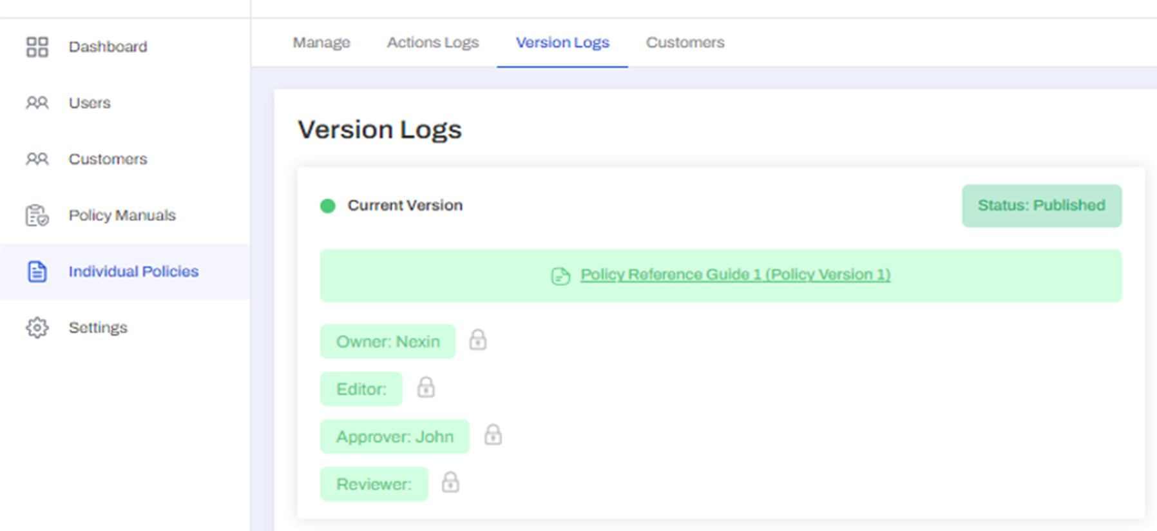Screen dimensions: 1157x531
Task: Click the green Current Version indicator dot
Action: click(328, 206)
